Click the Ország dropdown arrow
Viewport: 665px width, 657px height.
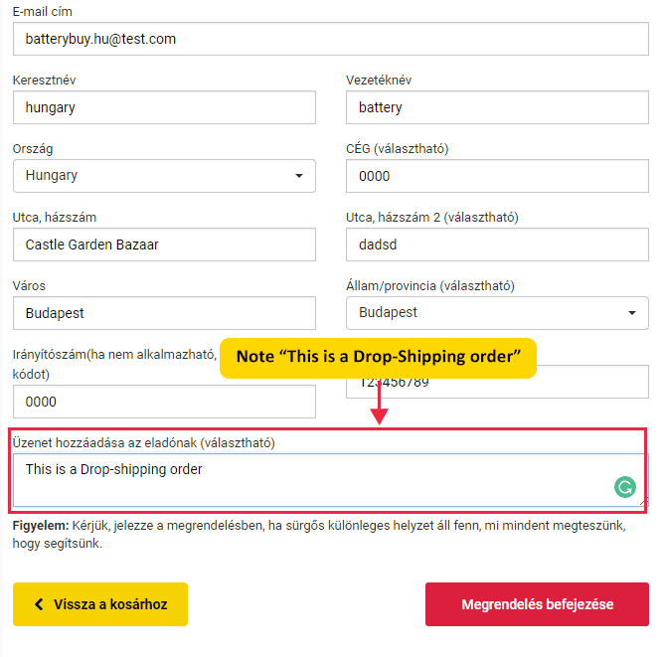(299, 177)
